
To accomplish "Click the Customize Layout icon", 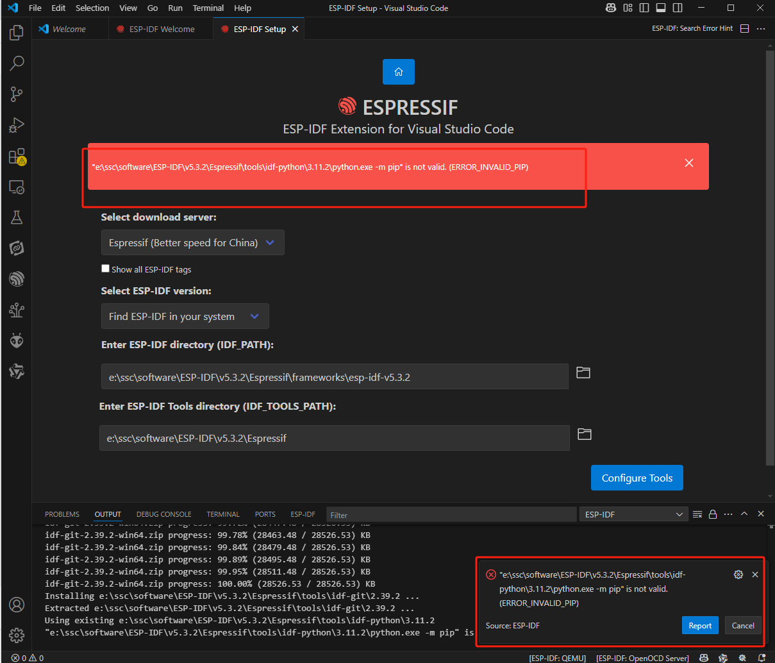I will point(628,8).
